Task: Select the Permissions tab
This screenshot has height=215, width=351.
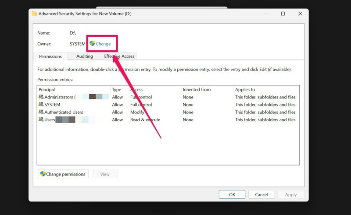Action: (50, 56)
